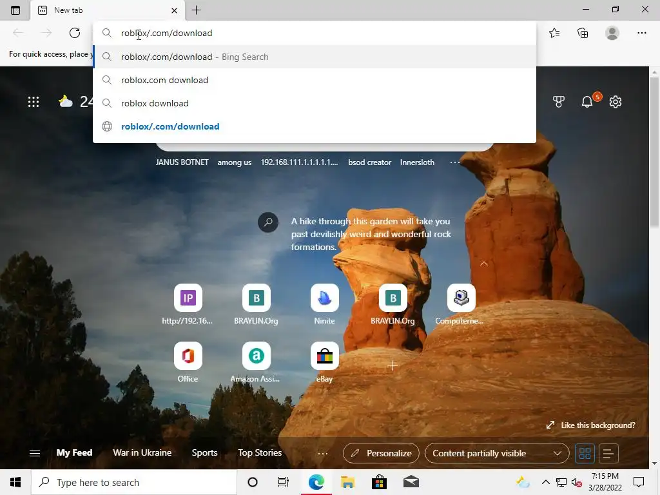Image resolution: width=660 pixels, height=495 pixels.
Task: Open a new tab with plus button
Action: 196,10
